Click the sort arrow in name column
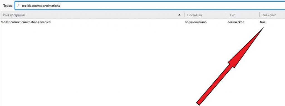Screen dimensions: 285x106 [180, 15]
